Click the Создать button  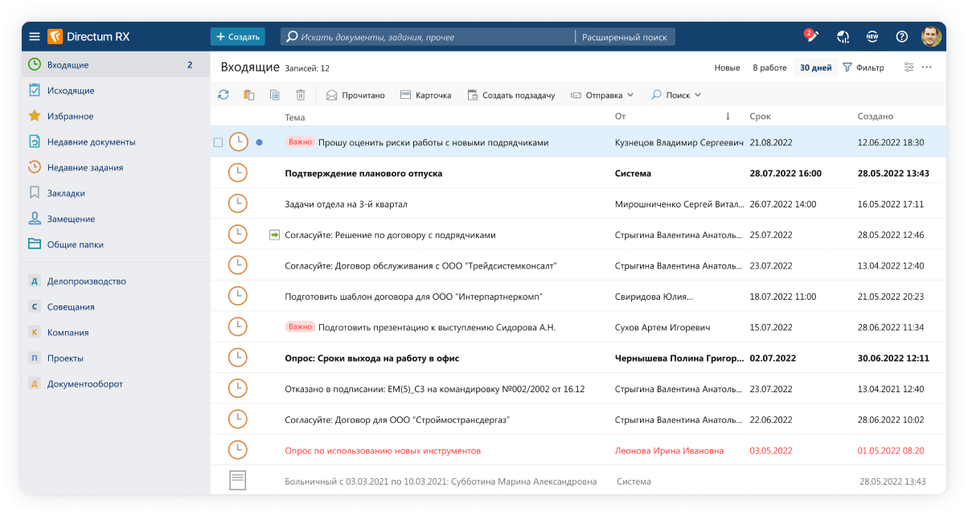point(237,37)
